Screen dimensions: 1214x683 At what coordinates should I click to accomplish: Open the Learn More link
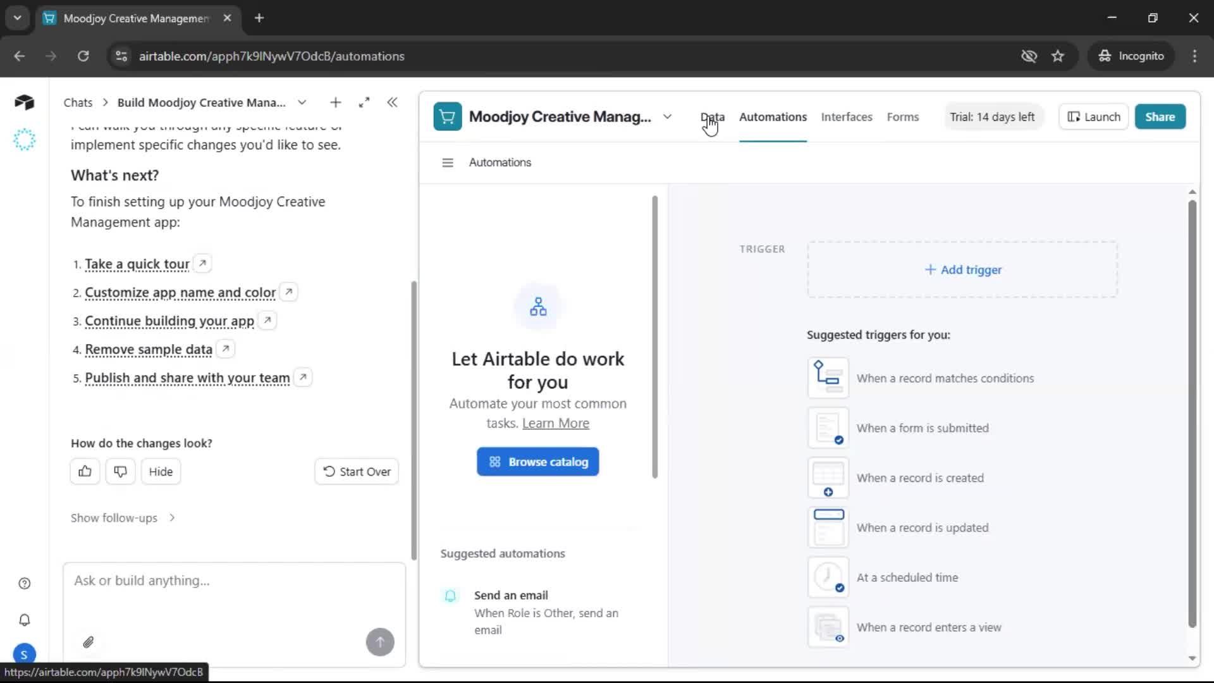[x=555, y=423]
